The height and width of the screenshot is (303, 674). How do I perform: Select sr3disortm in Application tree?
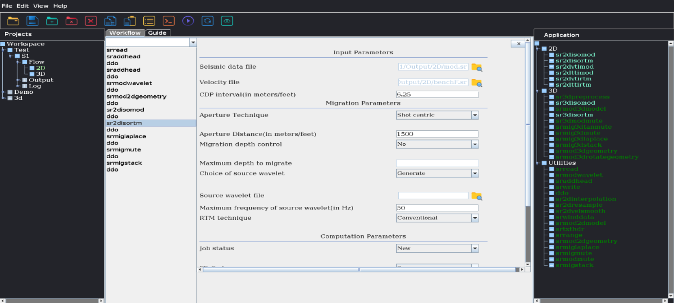tap(574, 115)
